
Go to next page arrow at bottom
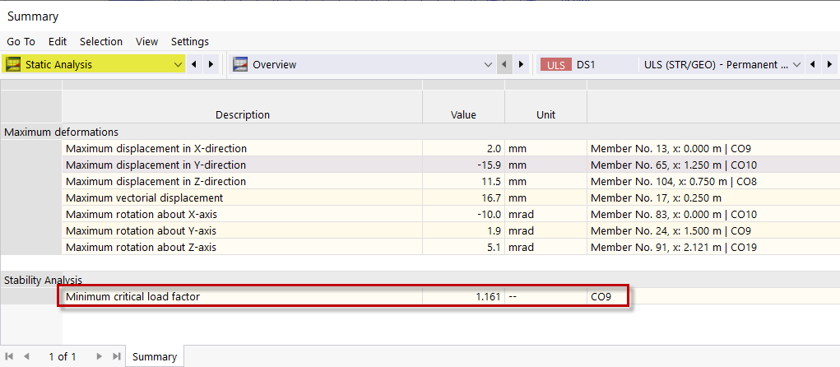tap(100, 356)
